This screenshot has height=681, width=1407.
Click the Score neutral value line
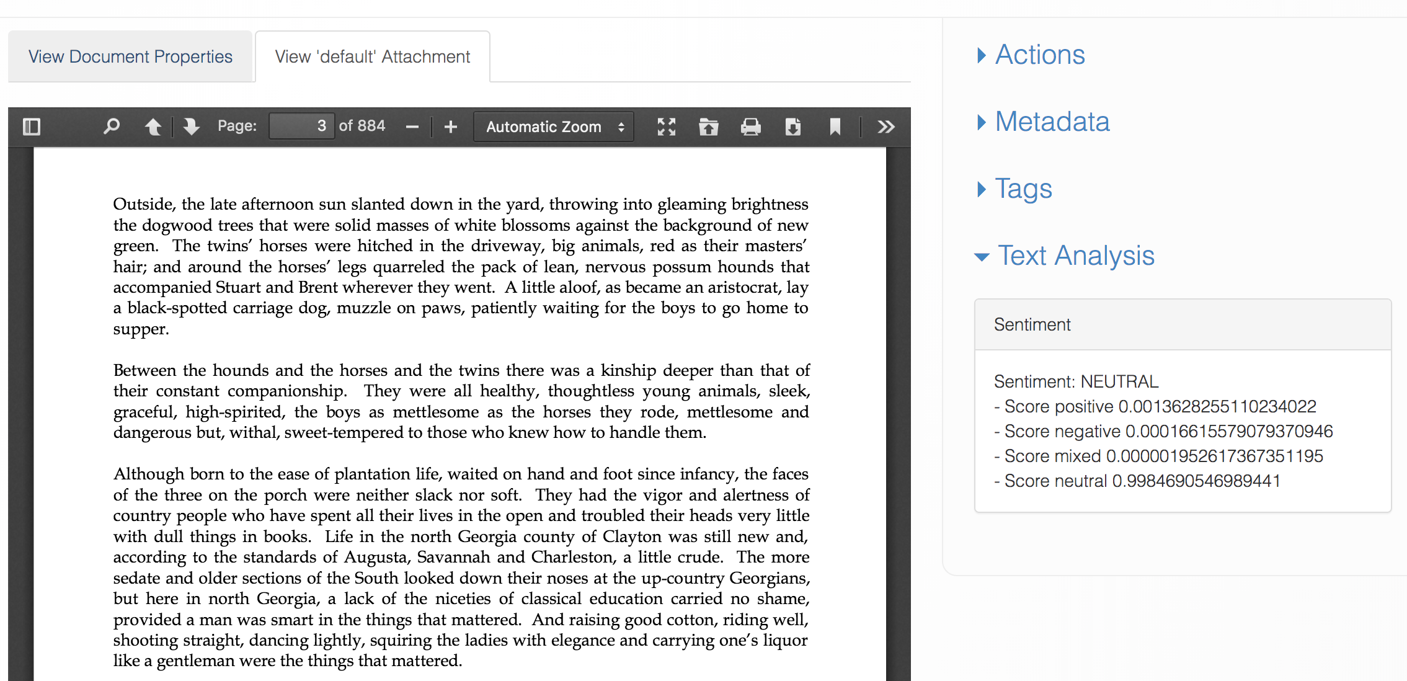[1137, 481]
